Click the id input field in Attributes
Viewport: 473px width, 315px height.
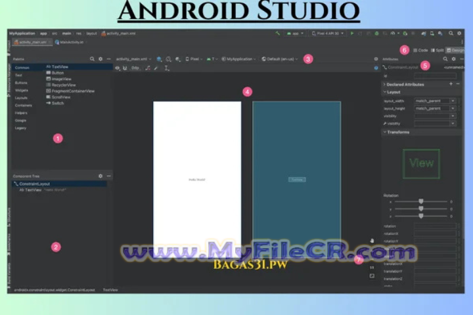[x=435, y=76]
